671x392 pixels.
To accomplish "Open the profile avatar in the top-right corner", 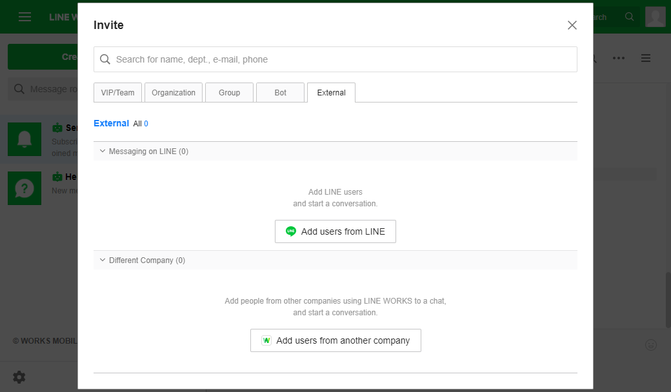I will coord(656,17).
